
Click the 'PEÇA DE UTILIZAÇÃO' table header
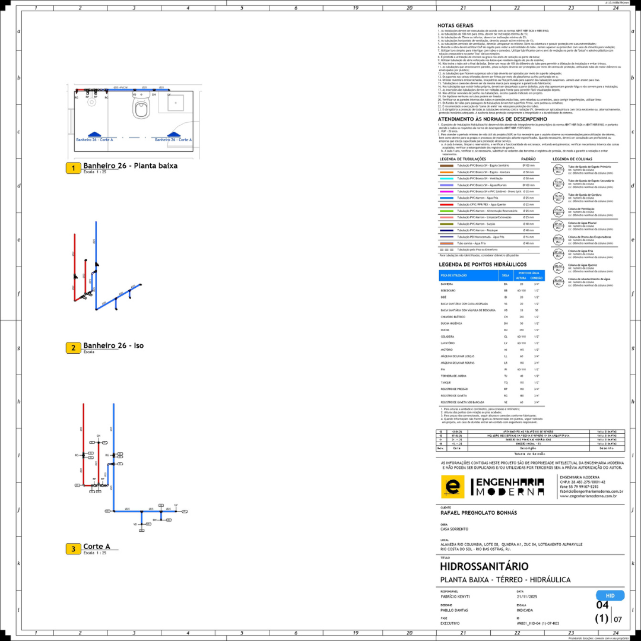454,275
